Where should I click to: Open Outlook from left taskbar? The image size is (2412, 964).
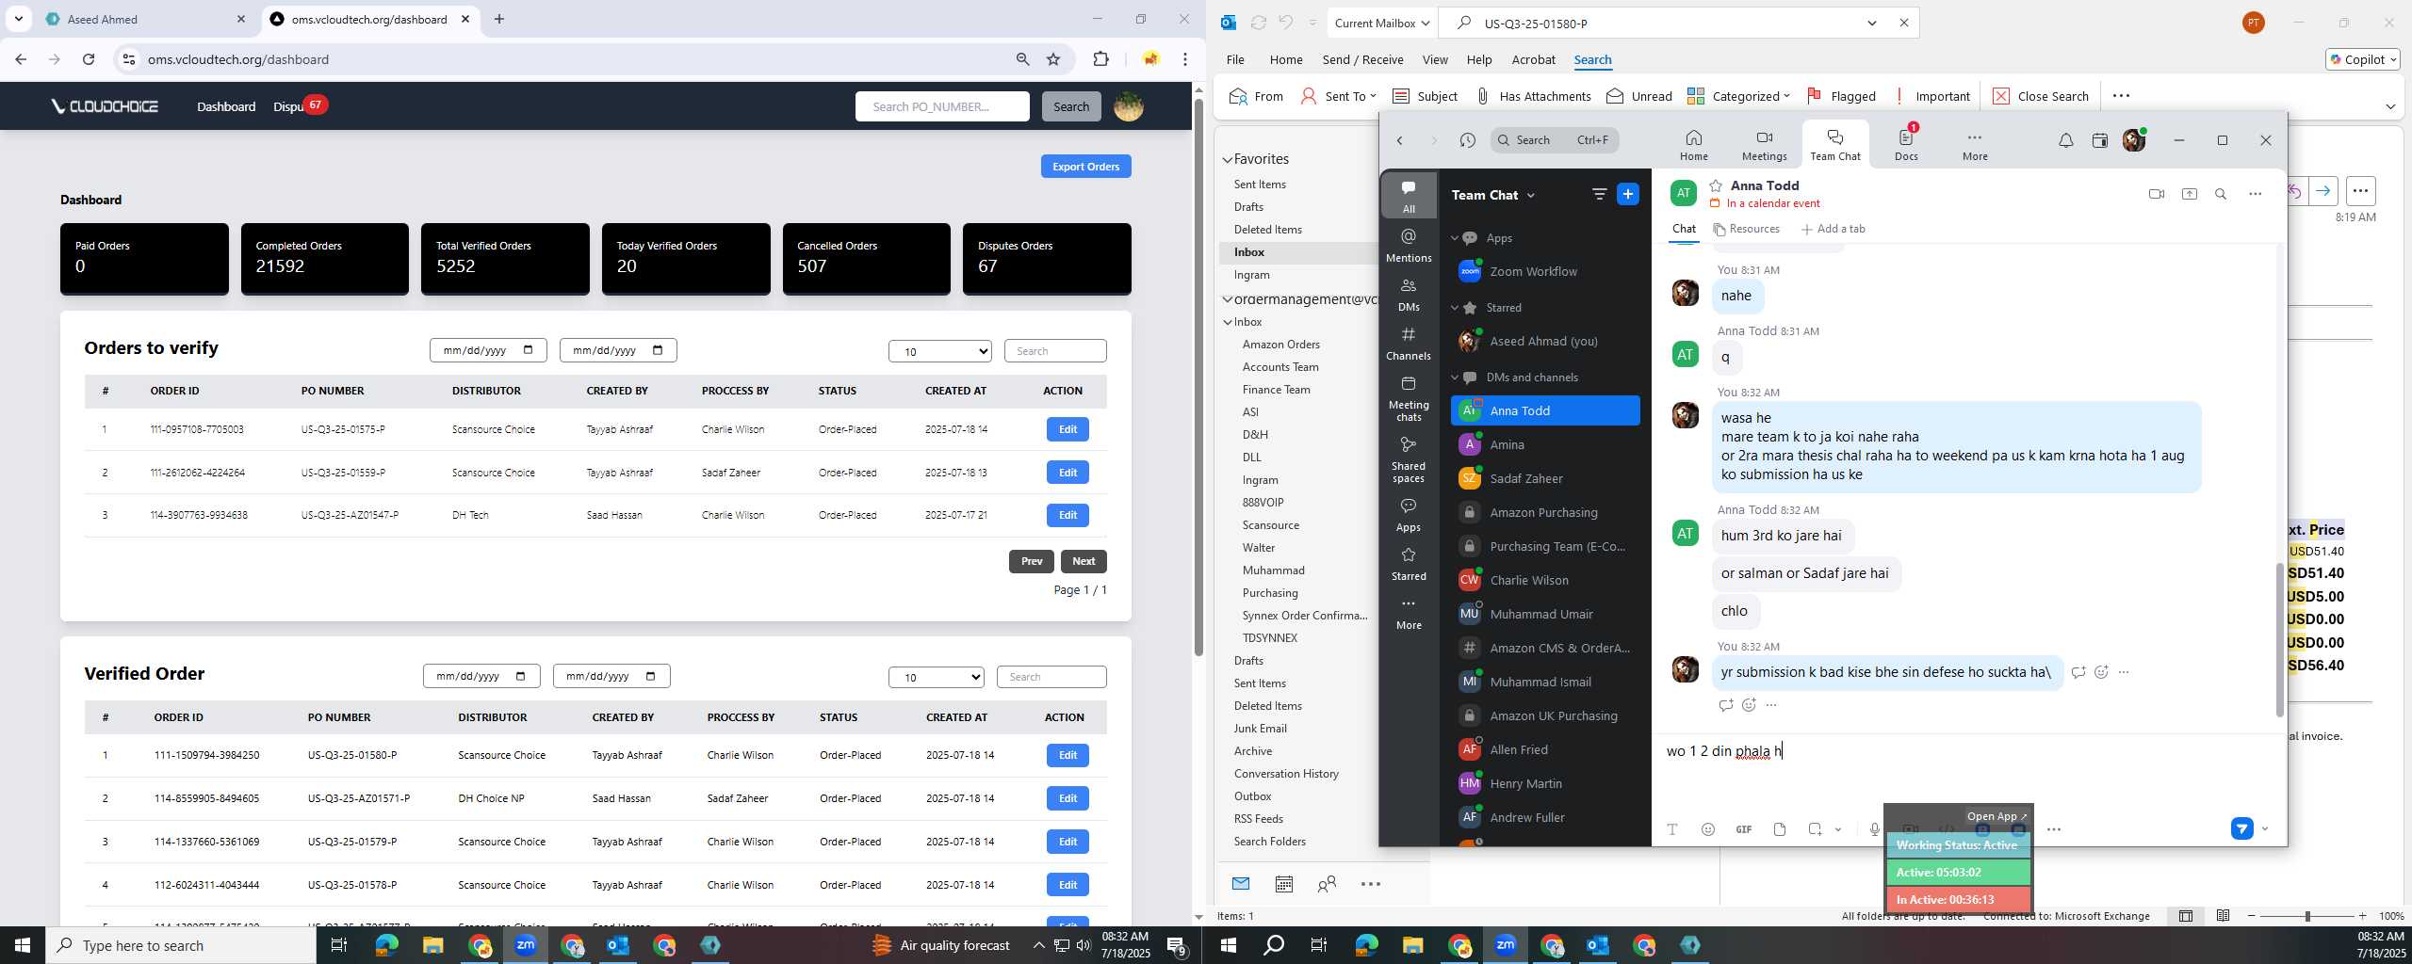[x=618, y=945]
